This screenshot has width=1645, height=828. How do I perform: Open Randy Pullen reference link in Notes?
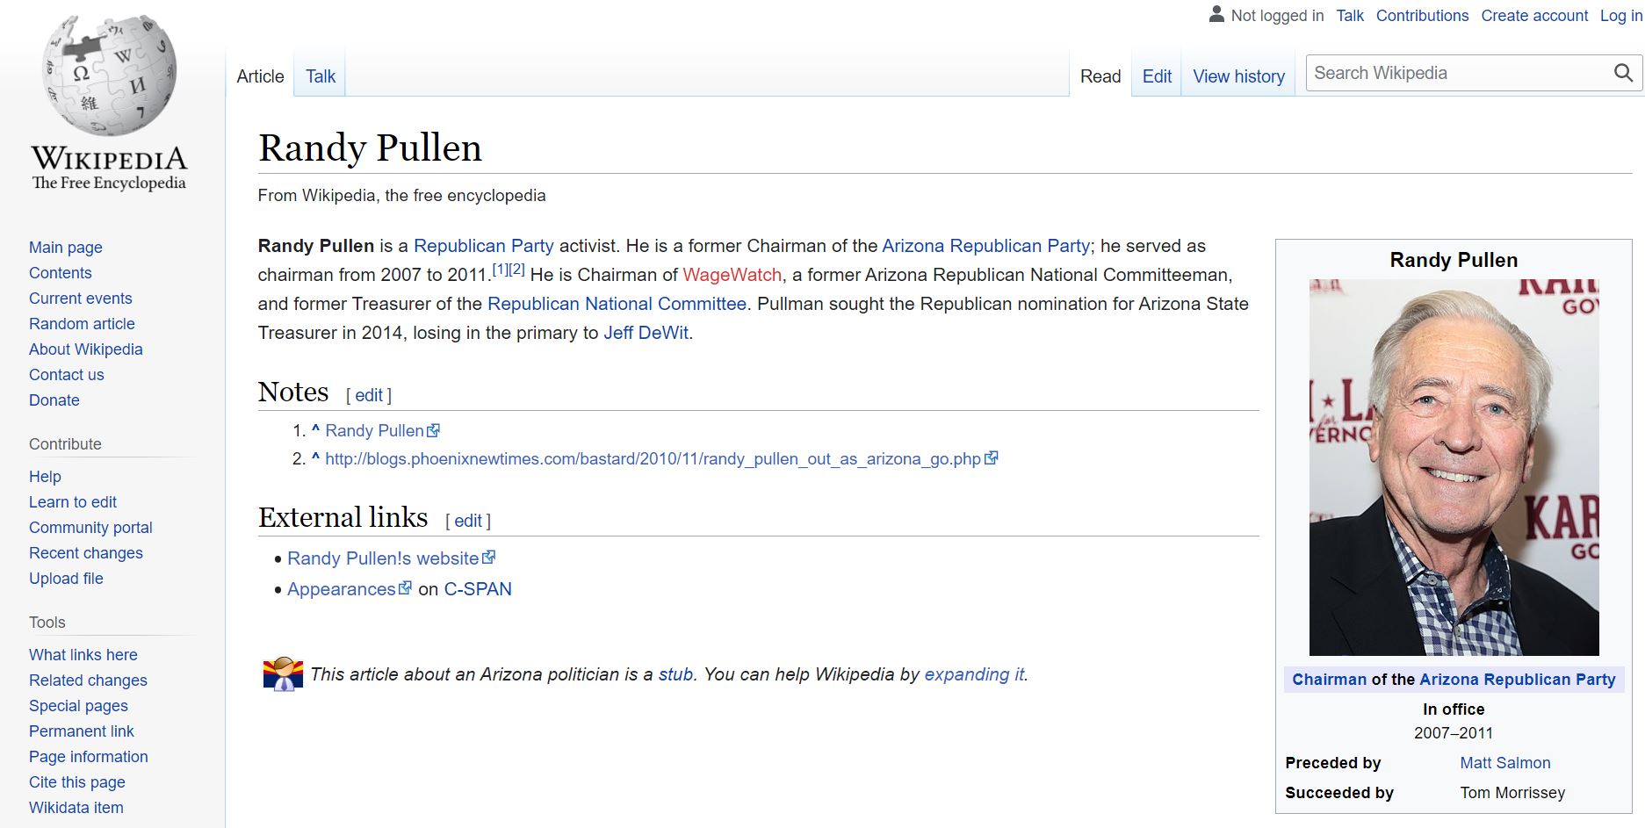375,430
